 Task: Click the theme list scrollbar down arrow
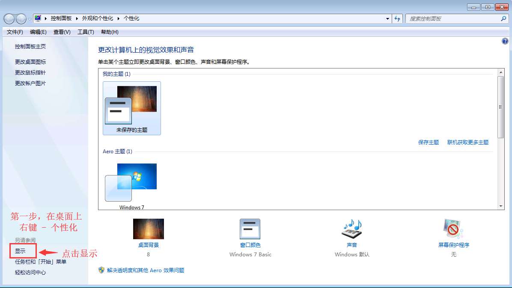tap(501, 206)
